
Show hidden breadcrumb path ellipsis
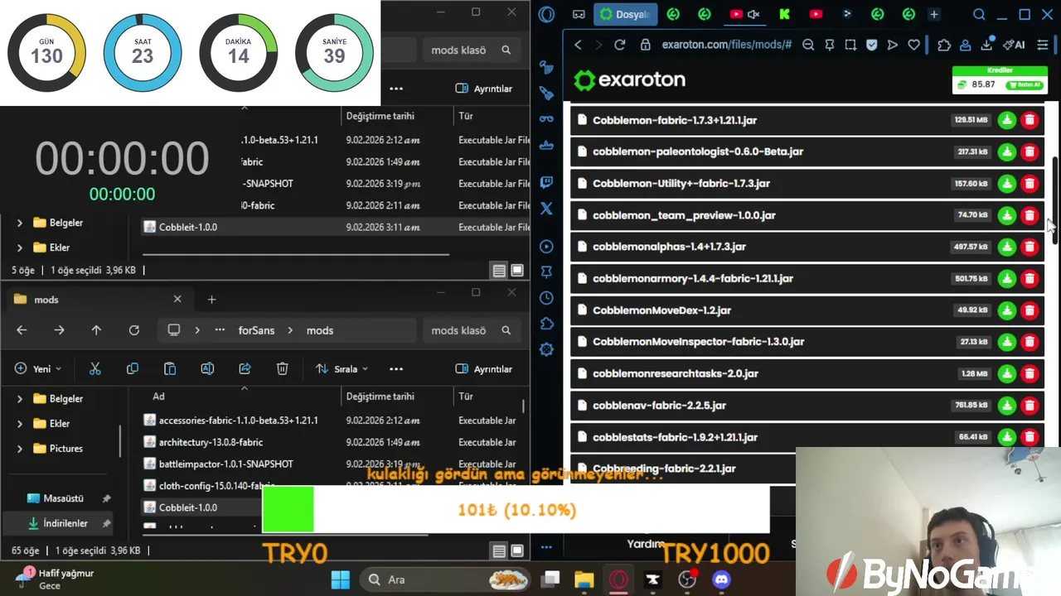[220, 330]
